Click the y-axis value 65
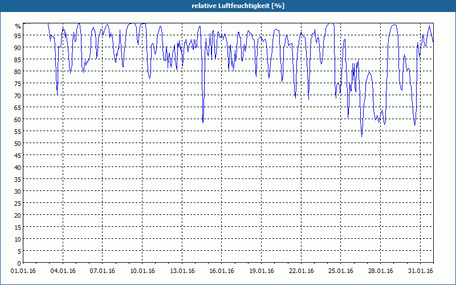Viewport: 456px width, 285px height. tap(18, 108)
